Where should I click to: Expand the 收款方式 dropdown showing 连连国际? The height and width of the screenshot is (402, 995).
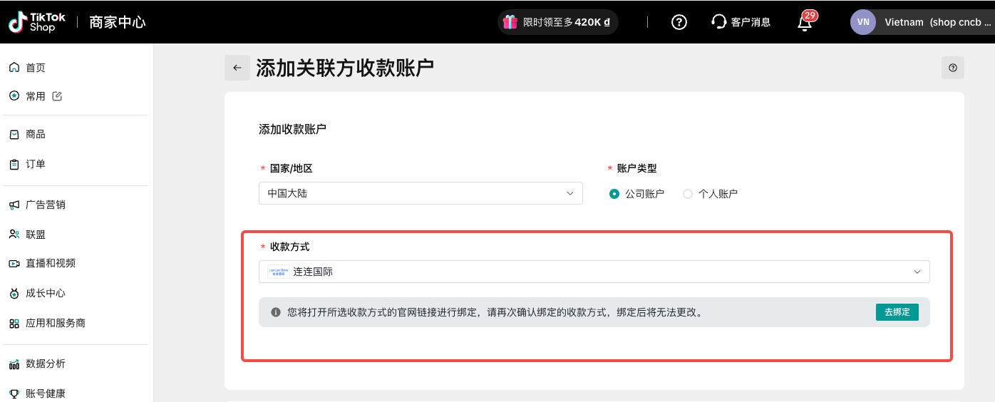[x=594, y=272]
